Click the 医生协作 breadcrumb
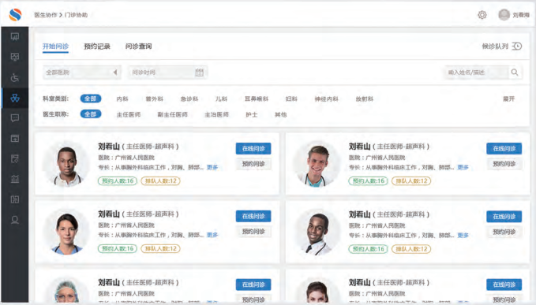Viewport: 536px width, 305px height. 46,15
